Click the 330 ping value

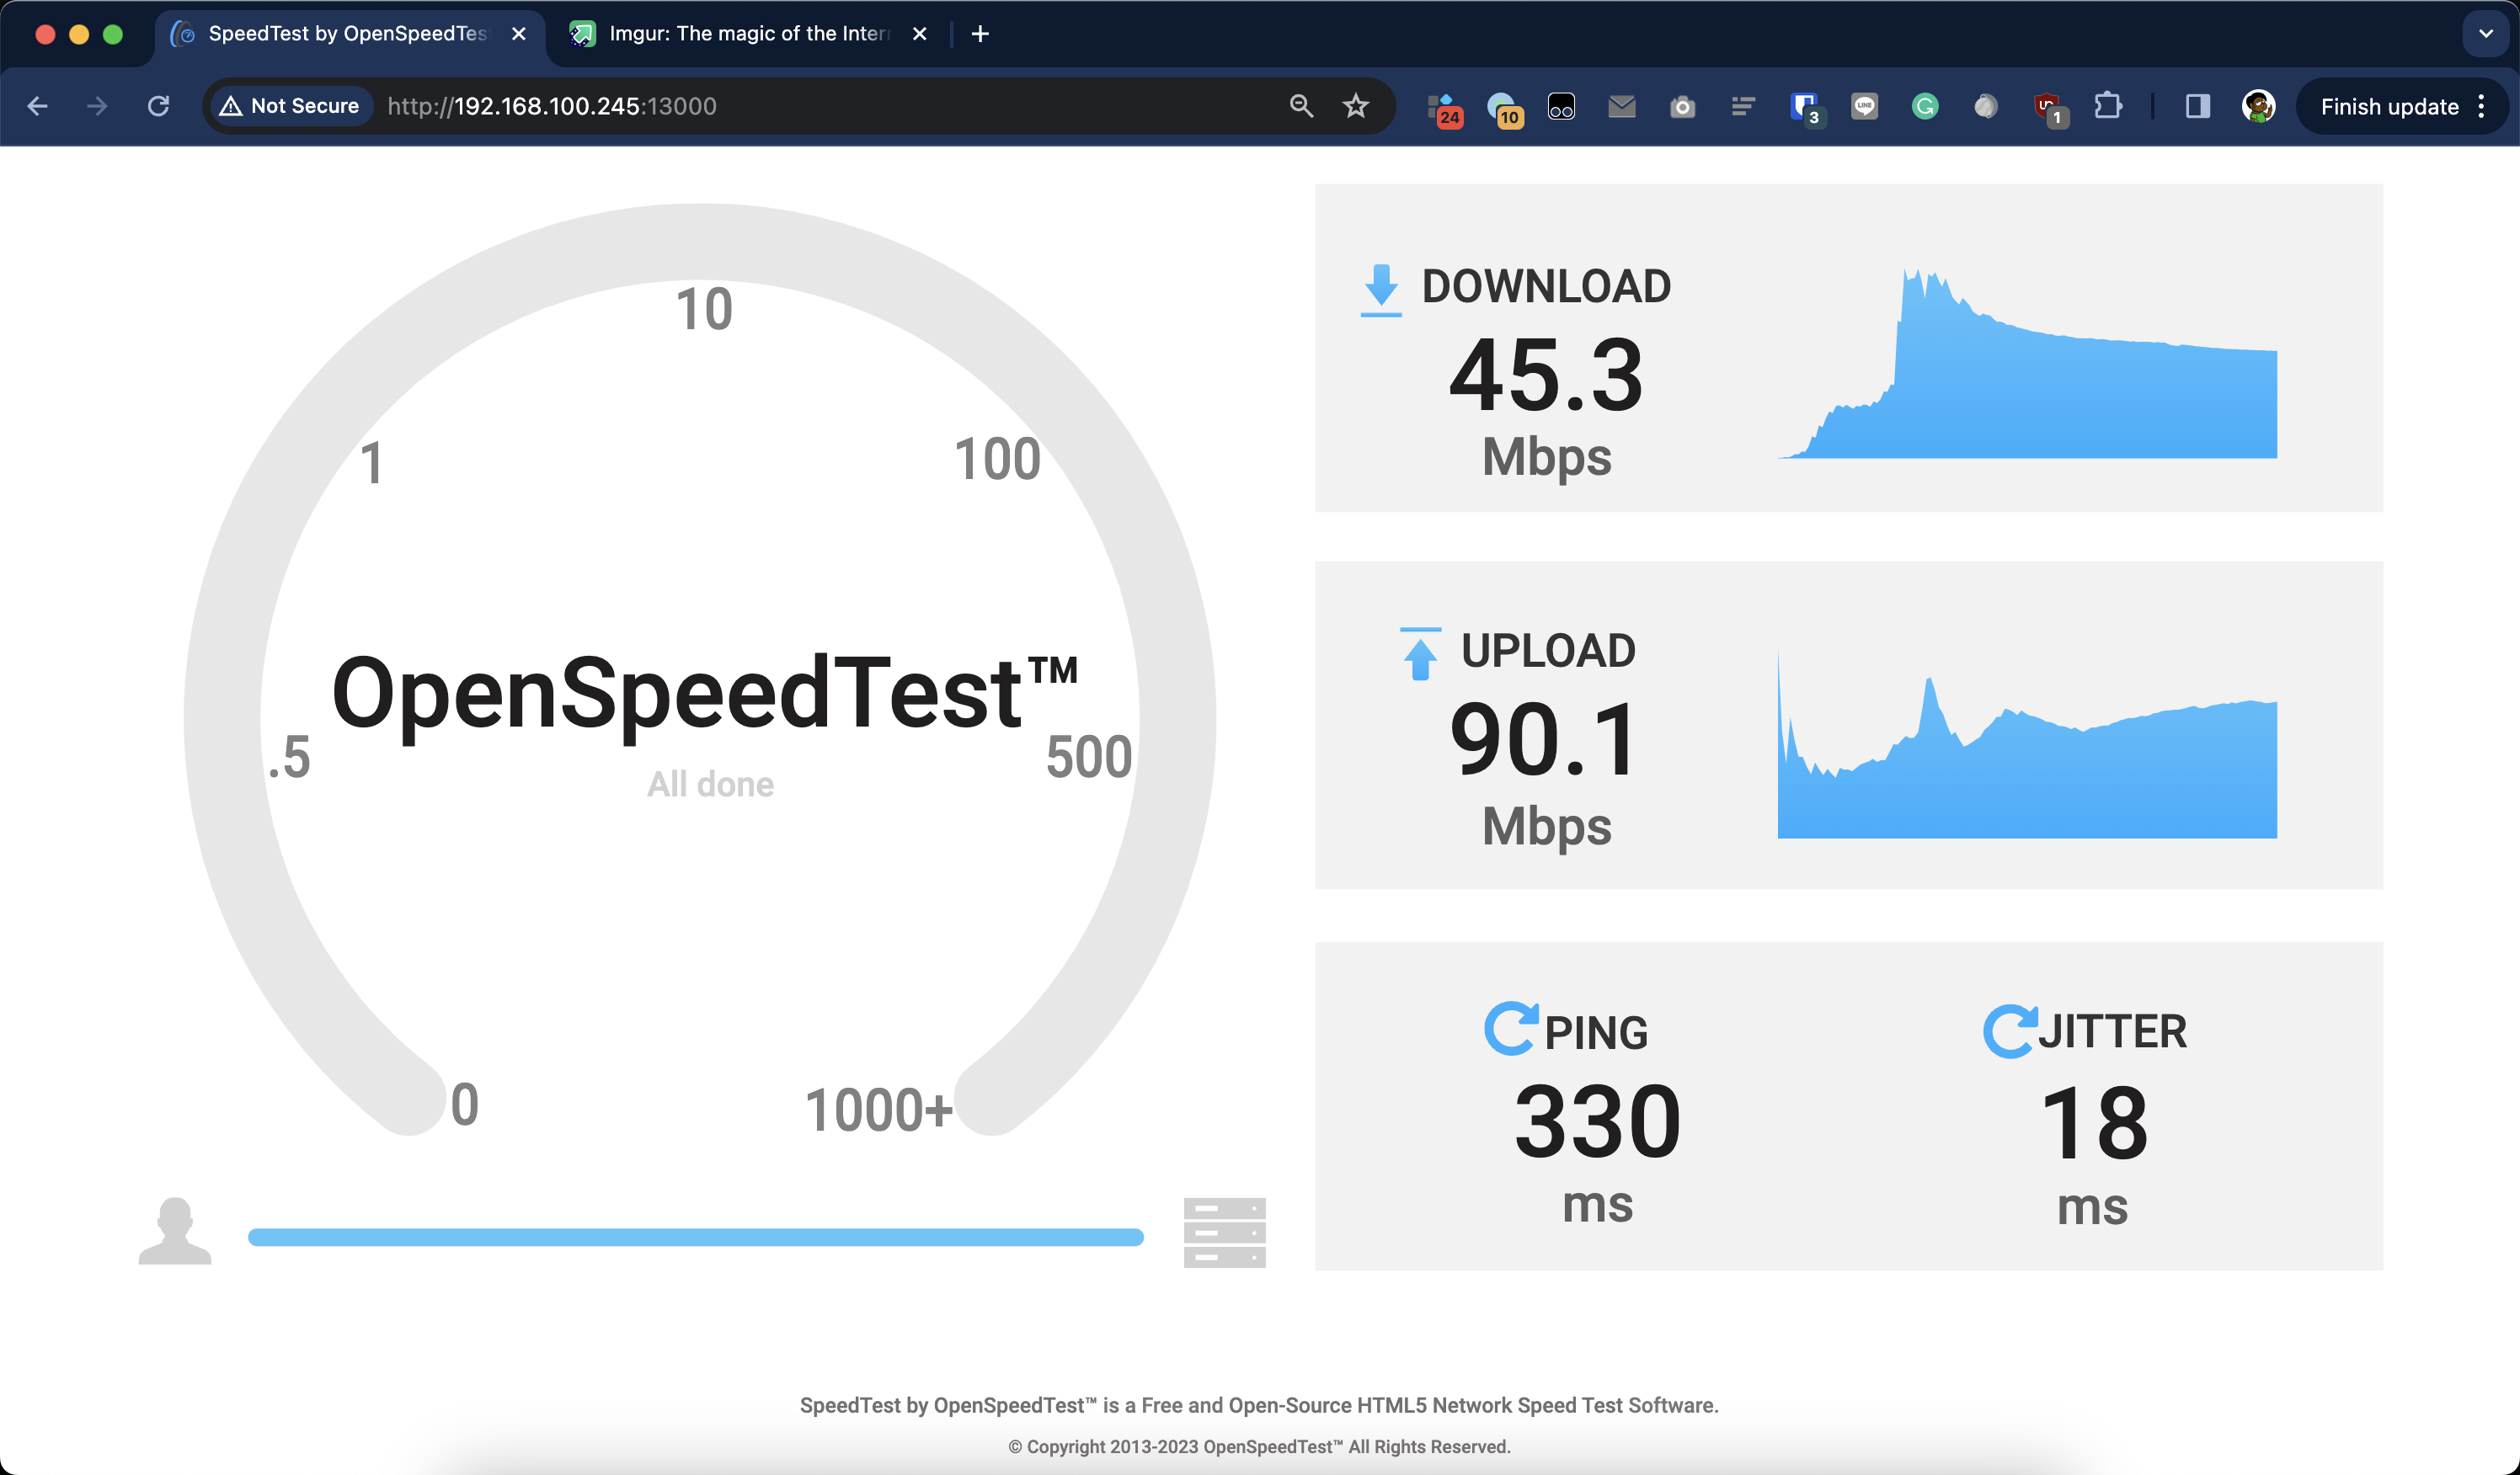[1598, 1122]
